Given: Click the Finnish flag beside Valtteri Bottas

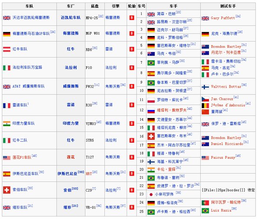Looking at the screenshot, I should [205, 87].
